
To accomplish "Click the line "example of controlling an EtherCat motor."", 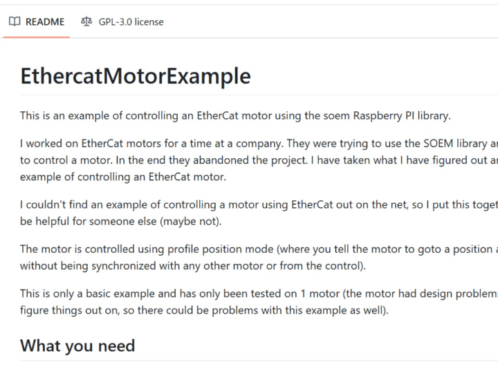I will click(x=123, y=177).
